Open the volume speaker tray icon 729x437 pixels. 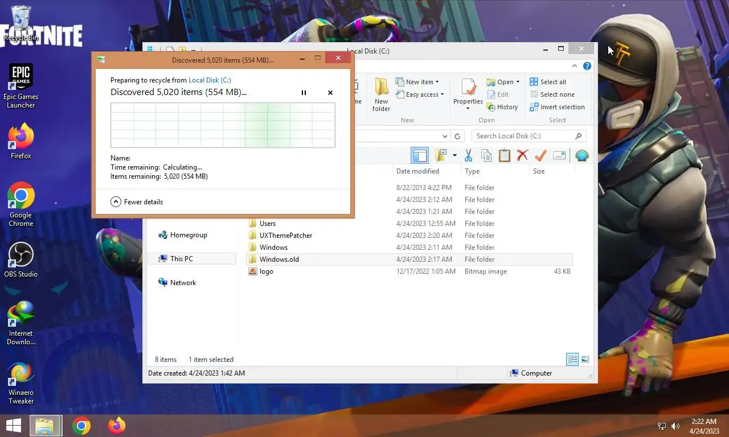click(x=675, y=426)
